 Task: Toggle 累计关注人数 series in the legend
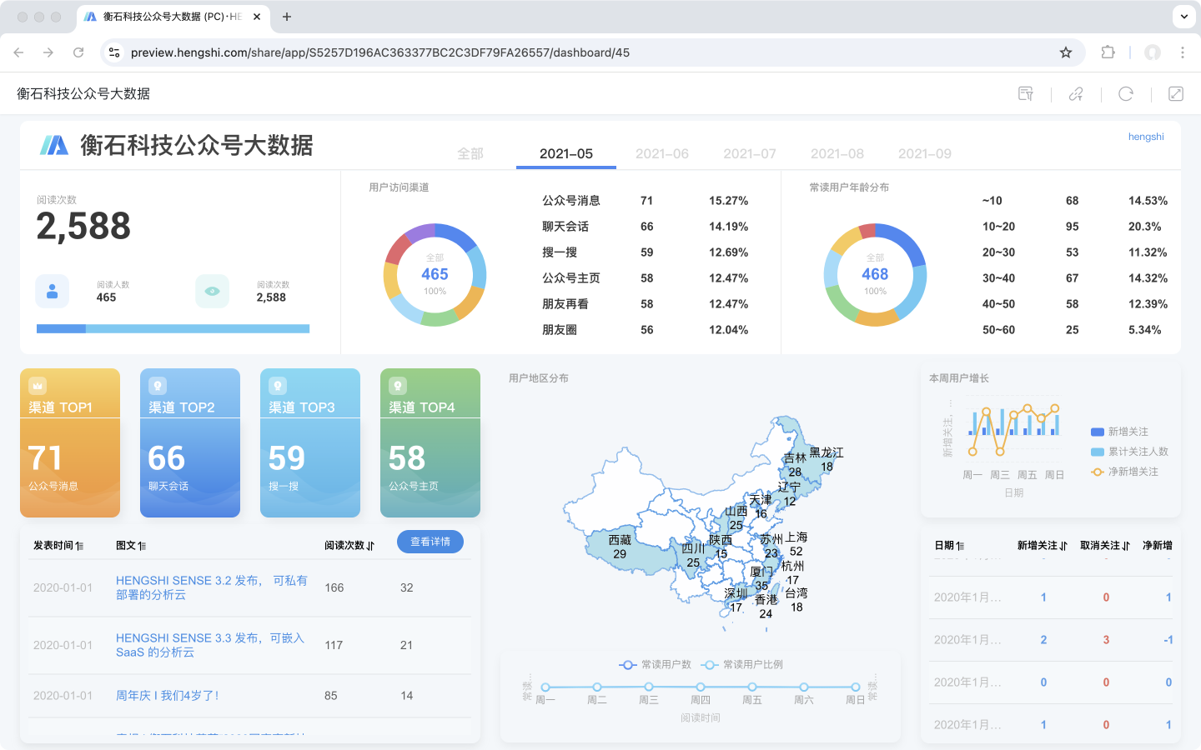[x=1129, y=452]
